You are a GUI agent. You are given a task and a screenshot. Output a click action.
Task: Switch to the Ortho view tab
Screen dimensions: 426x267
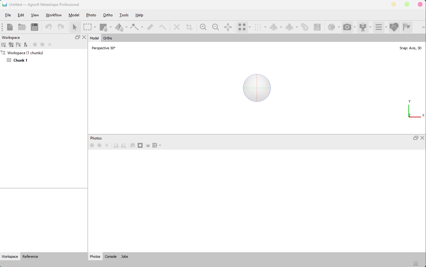point(108,38)
